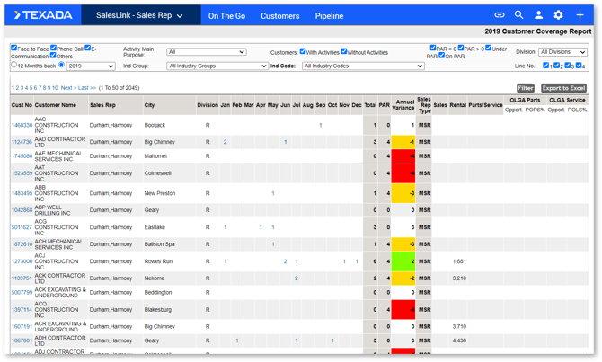Viewport: 602px width, 362px height.
Task: Click the plus add icon
Action: point(580,15)
